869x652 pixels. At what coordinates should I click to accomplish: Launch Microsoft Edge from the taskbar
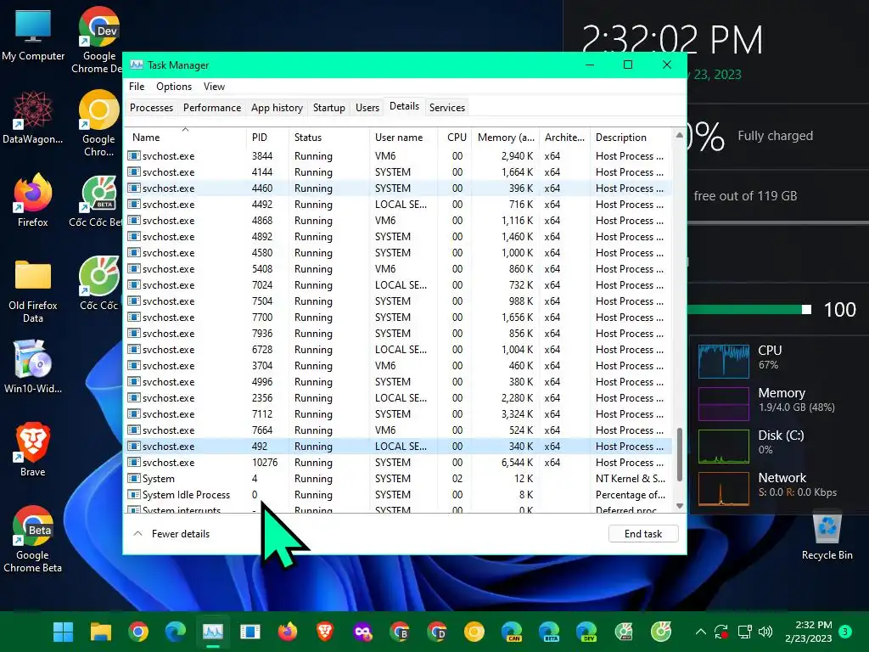176,632
